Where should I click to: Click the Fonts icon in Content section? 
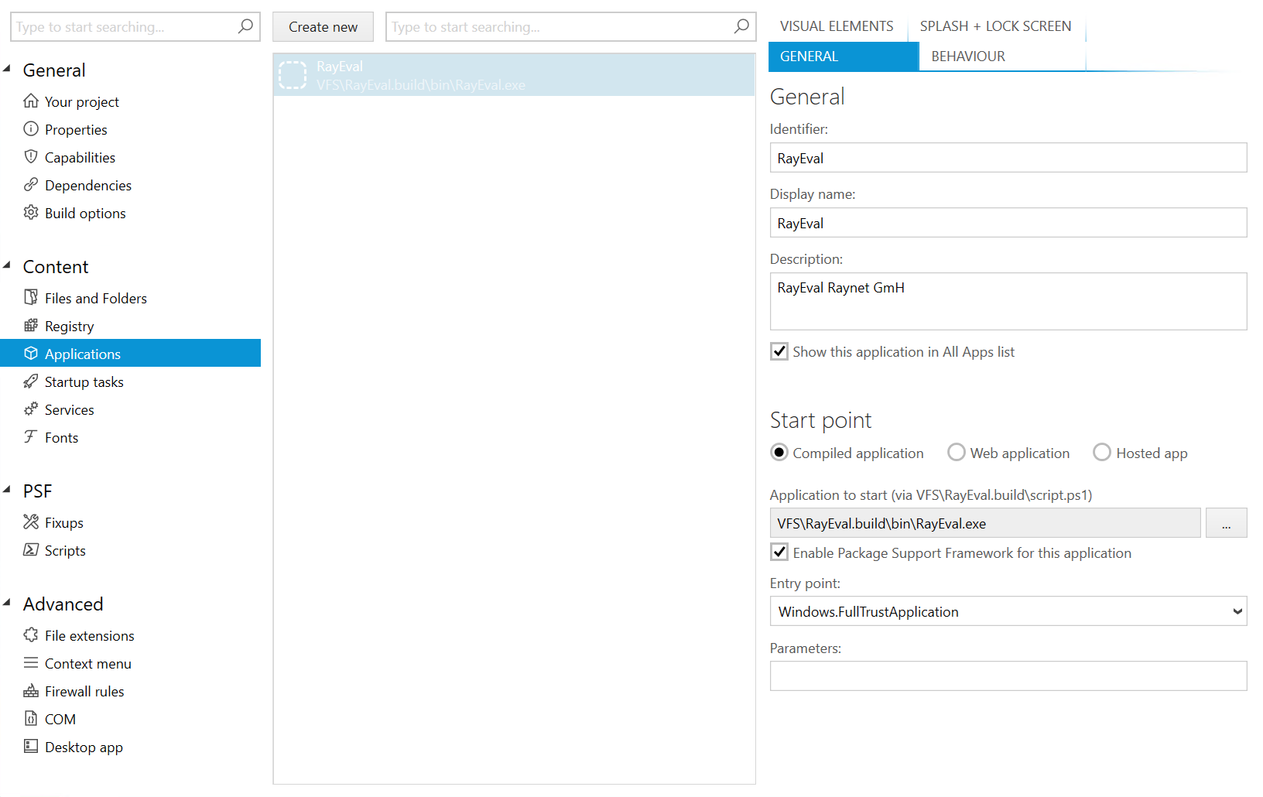(30, 436)
